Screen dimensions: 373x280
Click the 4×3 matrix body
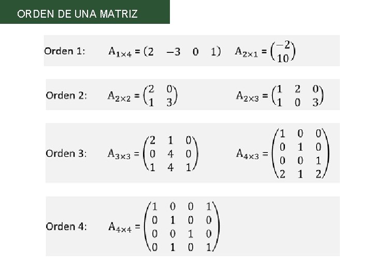click(x=300, y=154)
